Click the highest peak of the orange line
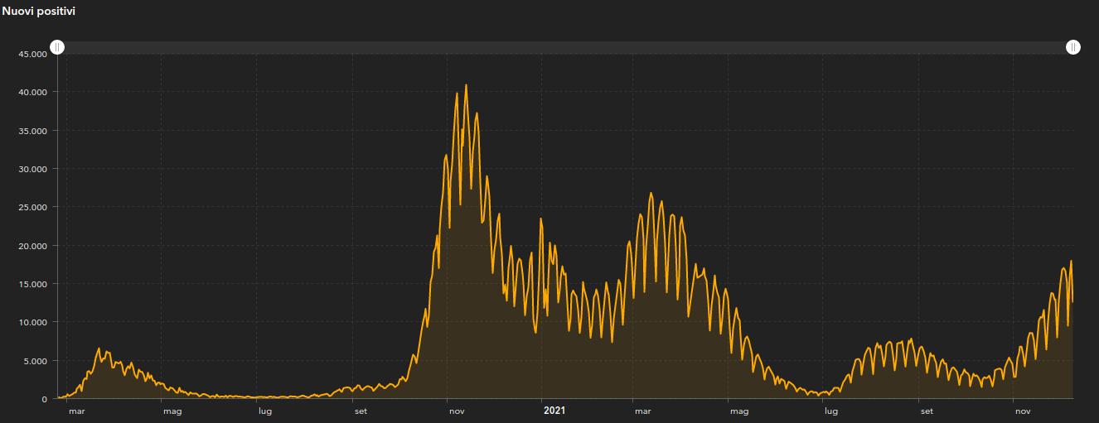Screen dimensions: 1099x423 [x=466, y=85]
